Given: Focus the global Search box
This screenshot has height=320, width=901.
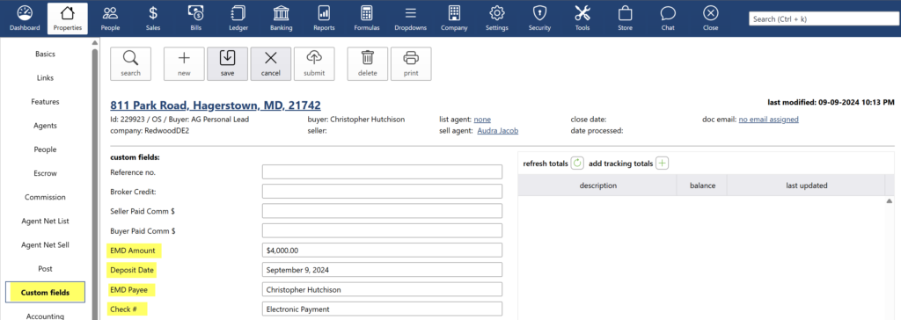Looking at the screenshot, I should pos(824,19).
